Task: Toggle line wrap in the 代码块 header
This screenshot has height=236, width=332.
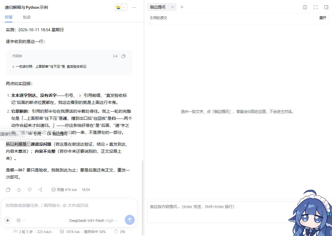Action: point(115,56)
